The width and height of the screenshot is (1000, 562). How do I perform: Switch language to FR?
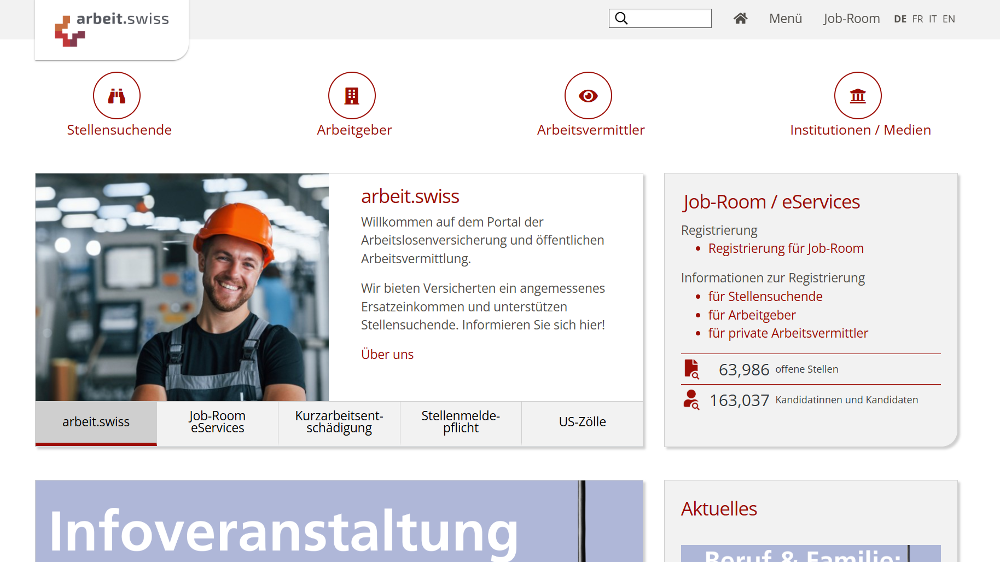(917, 18)
